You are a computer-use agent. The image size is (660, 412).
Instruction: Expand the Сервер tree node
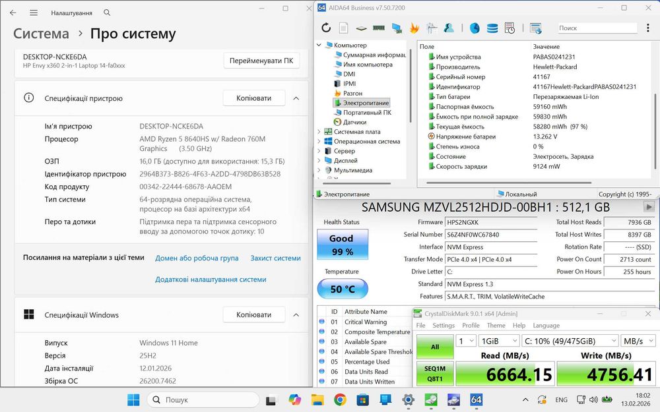[319, 151]
